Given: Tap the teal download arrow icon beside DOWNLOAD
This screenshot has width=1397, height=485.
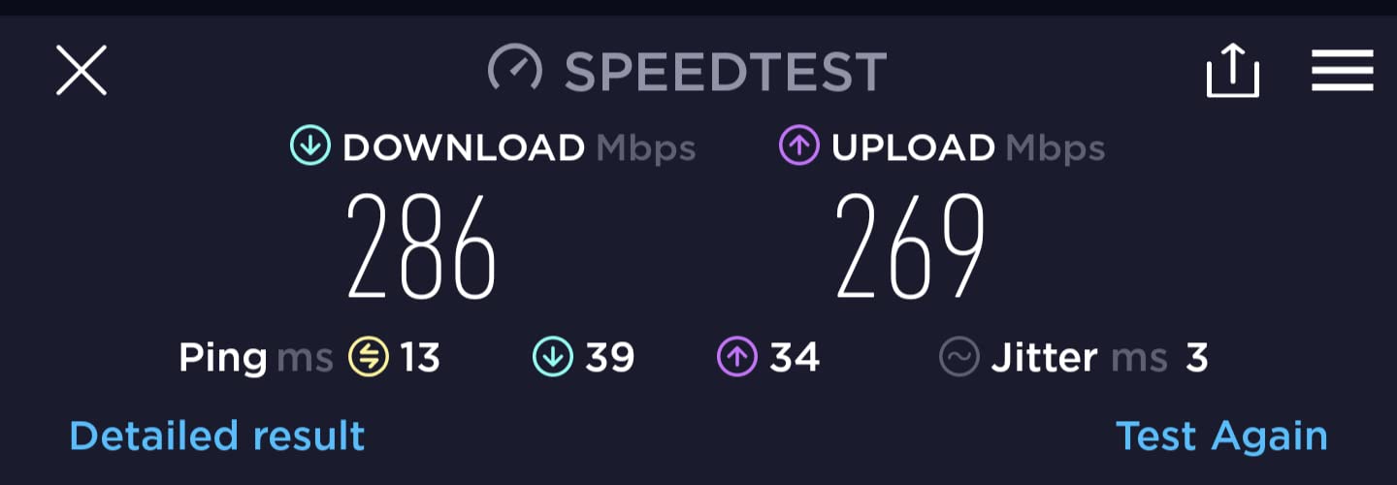Looking at the screenshot, I should click(x=310, y=147).
